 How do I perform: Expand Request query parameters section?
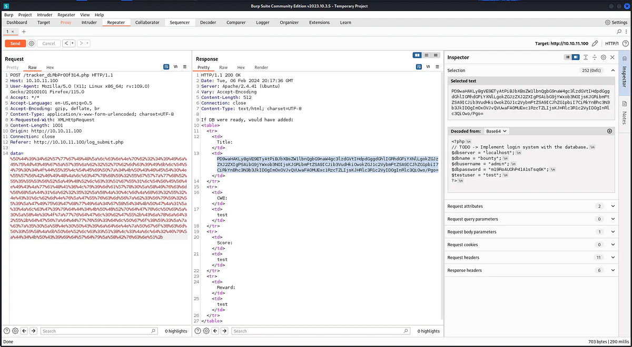(613, 219)
